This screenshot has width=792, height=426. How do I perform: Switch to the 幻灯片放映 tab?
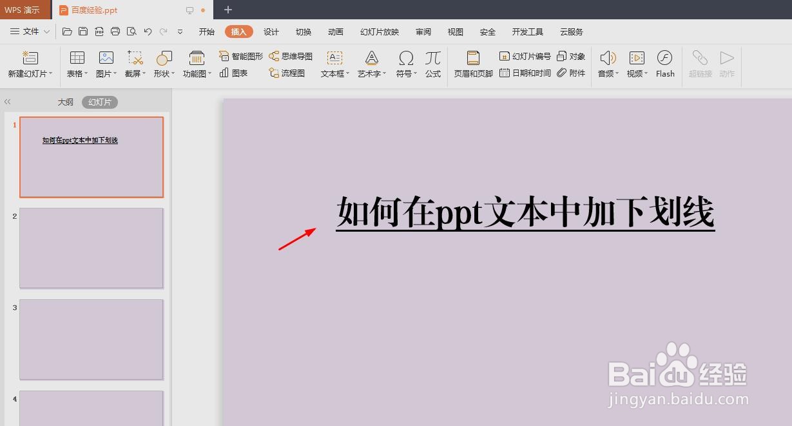pos(380,32)
